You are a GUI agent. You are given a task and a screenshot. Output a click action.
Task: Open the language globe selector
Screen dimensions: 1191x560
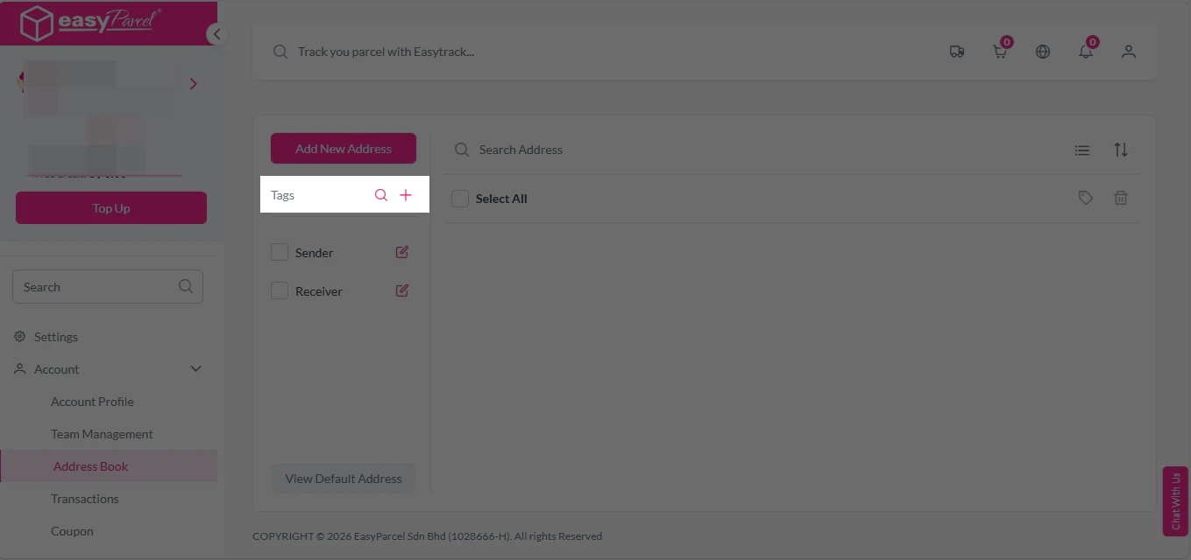[1042, 51]
